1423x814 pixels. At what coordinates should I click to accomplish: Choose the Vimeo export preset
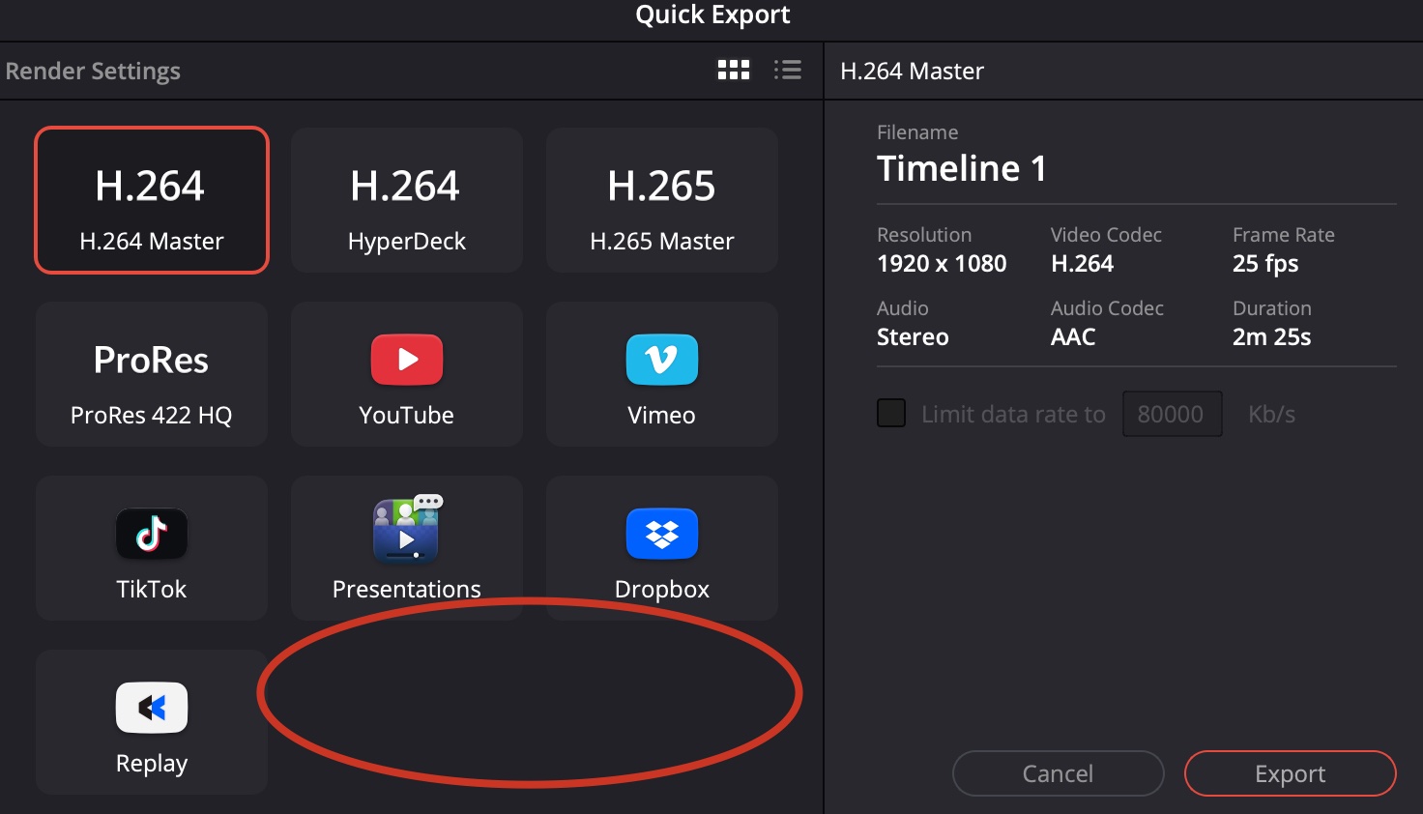pyautogui.click(x=662, y=374)
